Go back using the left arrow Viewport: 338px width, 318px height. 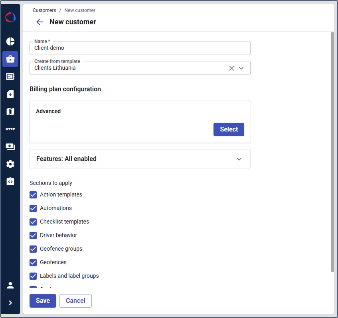(40, 22)
